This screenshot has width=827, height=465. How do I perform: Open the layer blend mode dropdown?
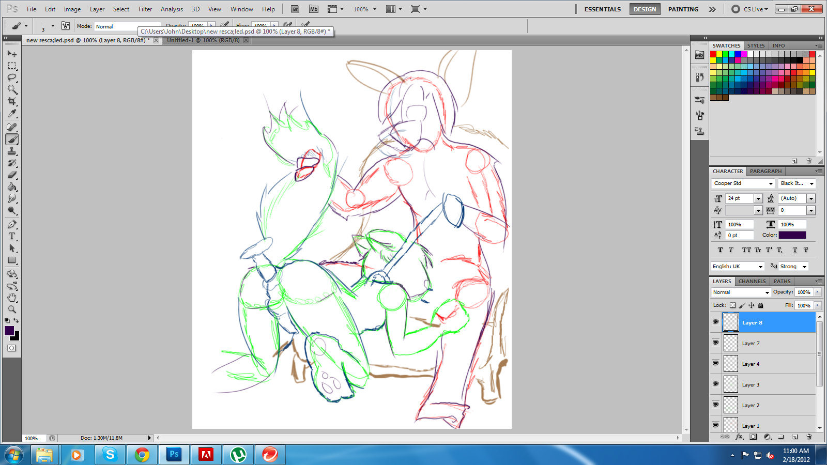pyautogui.click(x=741, y=292)
